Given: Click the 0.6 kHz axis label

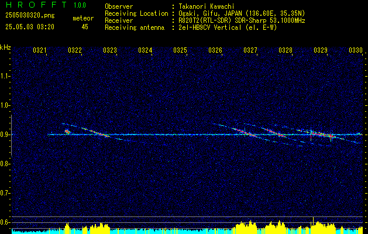Looking at the screenshot, I should 5,222.
